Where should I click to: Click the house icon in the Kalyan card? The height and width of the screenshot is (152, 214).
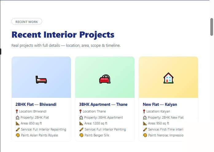pos(169,78)
